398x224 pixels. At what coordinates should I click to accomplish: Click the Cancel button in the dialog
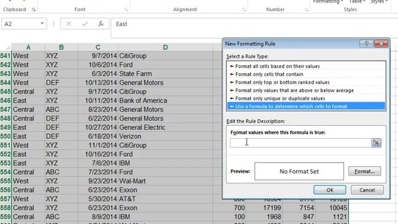click(x=367, y=190)
